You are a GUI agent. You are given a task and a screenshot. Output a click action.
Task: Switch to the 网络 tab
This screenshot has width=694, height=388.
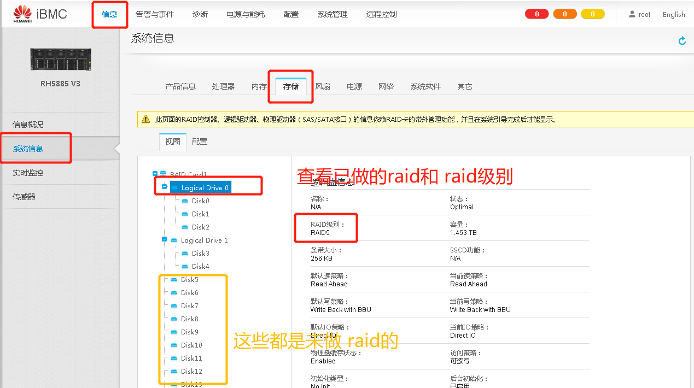click(x=386, y=86)
